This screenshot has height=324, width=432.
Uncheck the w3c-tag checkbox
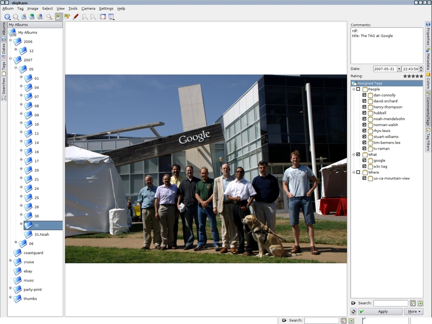pos(364,166)
